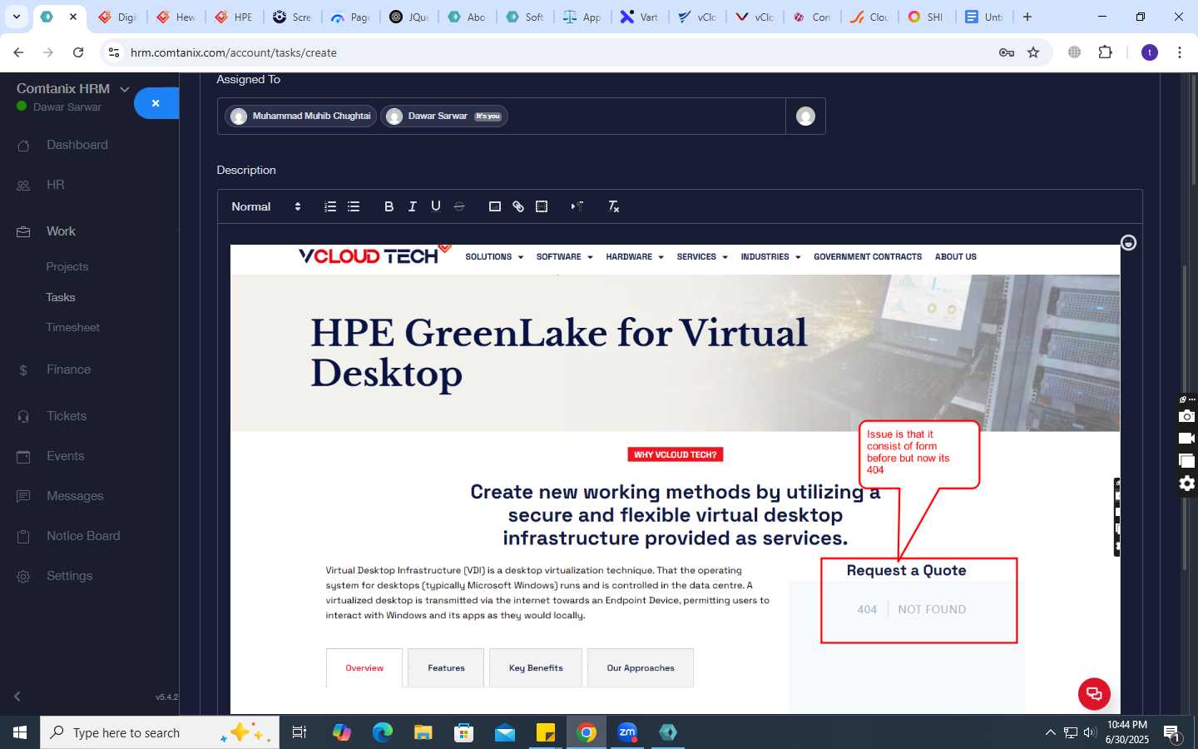
Task: Reload the page in the browser
Action: pyautogui.click(x=78, y=52)
